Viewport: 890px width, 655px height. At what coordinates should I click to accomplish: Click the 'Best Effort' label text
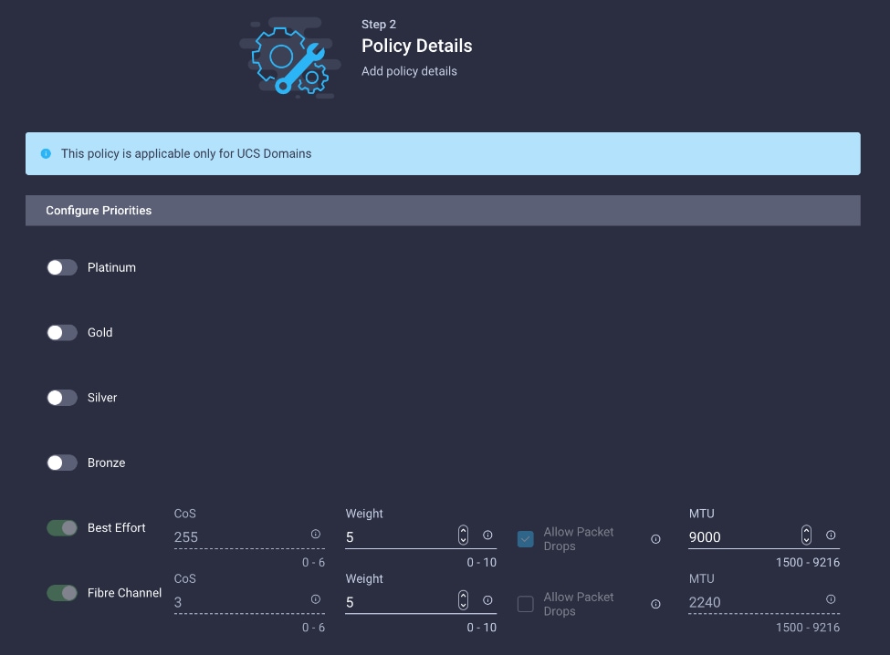pos(116,528)
